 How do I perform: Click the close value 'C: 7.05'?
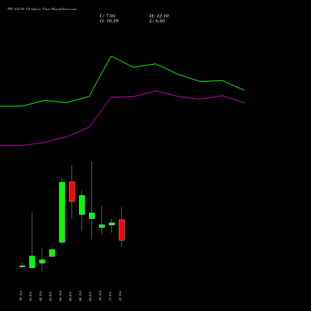(108, 16)
